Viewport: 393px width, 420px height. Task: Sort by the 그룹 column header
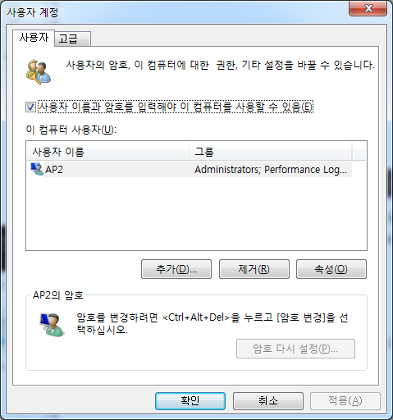(x=270, y=151)
